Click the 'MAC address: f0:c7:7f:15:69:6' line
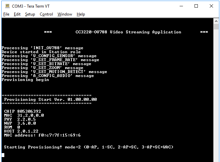 tap(42, 135)
